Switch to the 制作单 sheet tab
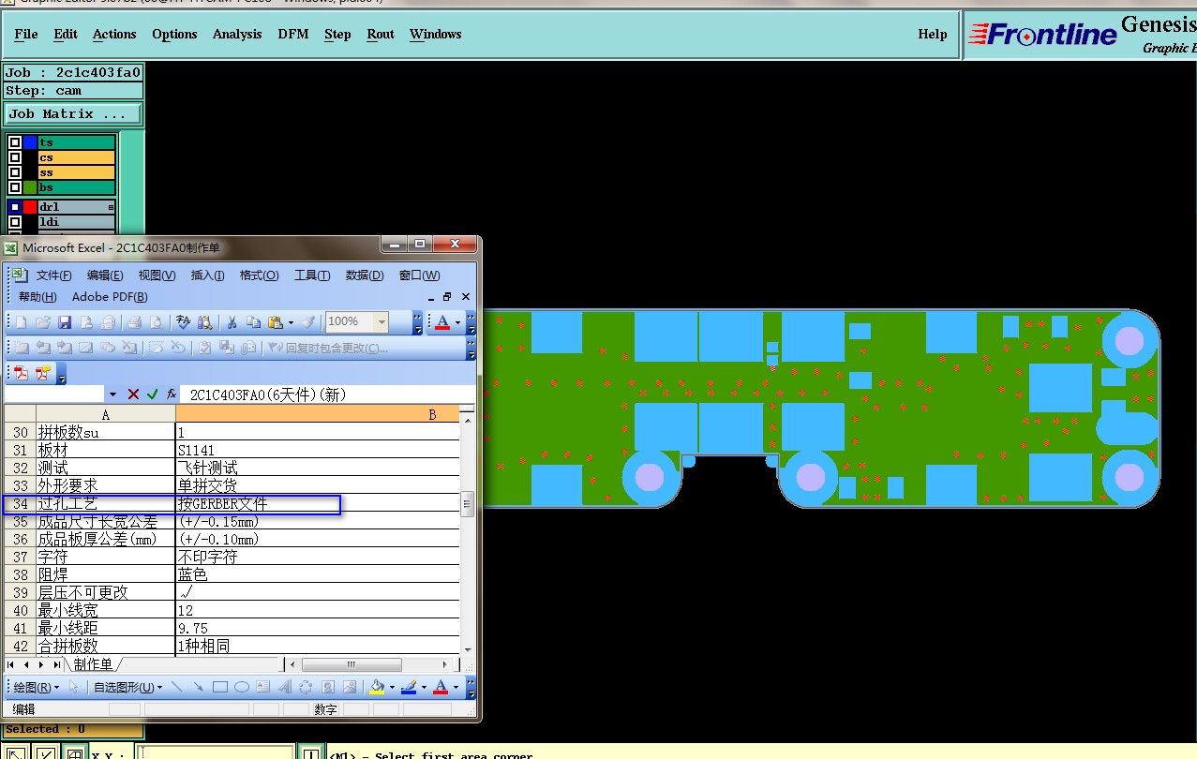 pyautogui.click(x=93, y=664)
